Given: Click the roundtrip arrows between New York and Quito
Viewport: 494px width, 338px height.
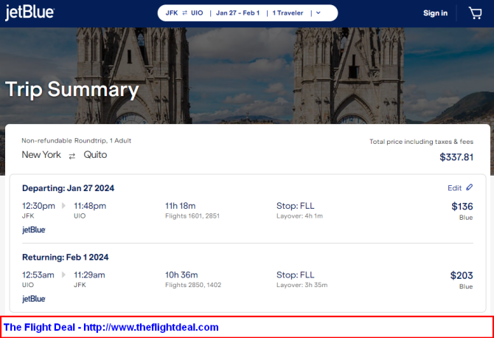Looking at the screenshot, I should coord(72,156).
